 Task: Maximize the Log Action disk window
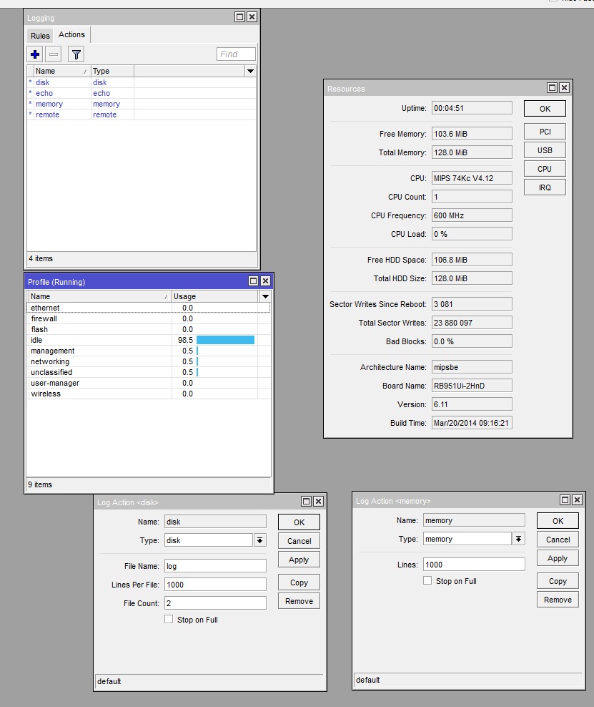(x=306, y=502)
